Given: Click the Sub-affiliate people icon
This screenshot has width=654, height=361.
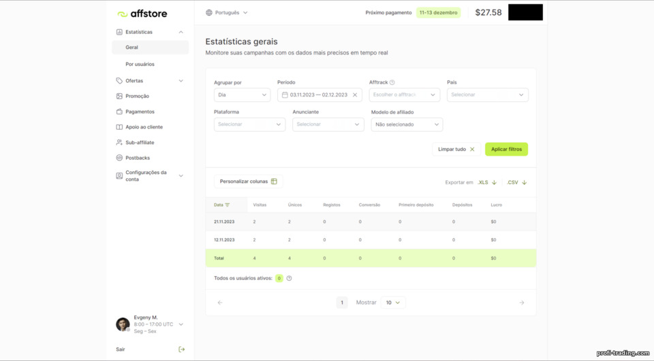Looking at the screenshot, I should (119, 142).
